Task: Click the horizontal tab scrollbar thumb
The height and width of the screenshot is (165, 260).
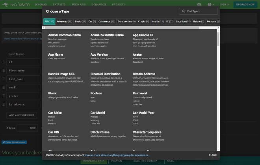Action: [x=122, y=28]
